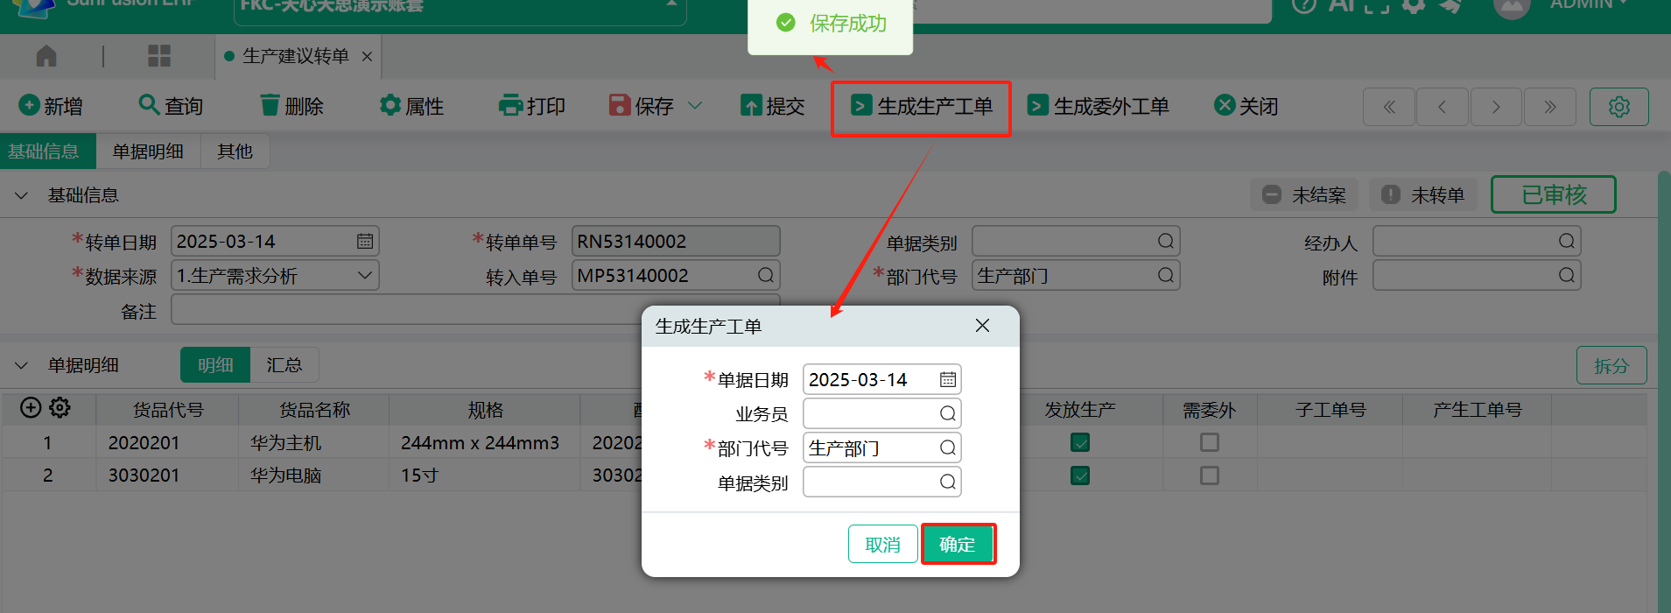This screenshot has width=1671, height=613.
Task: Open grid column settings gear icon
Action: (60, 408)
